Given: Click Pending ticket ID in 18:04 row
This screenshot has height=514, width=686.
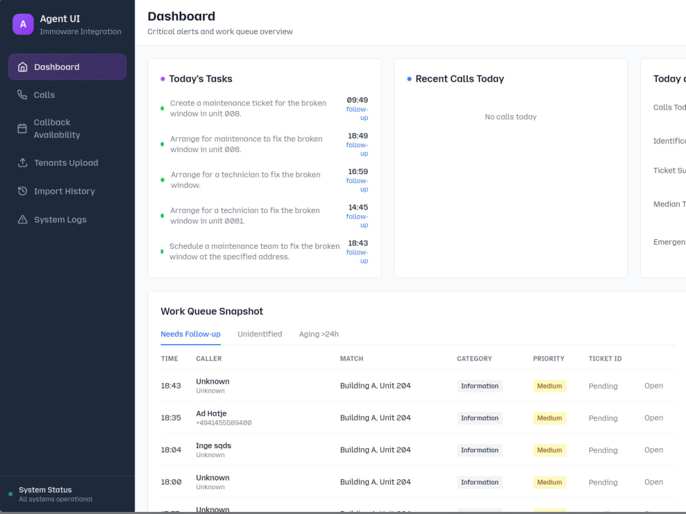Looking at the screenshot, I should (603, 450).
